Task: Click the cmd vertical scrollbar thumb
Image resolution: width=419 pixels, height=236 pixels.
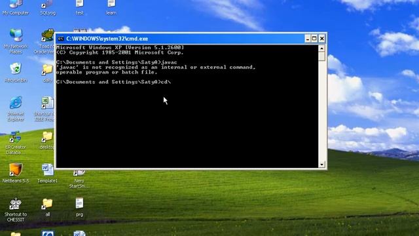Action: coord(321,56)
